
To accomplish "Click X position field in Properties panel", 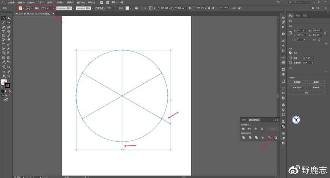I will [301, 31].
